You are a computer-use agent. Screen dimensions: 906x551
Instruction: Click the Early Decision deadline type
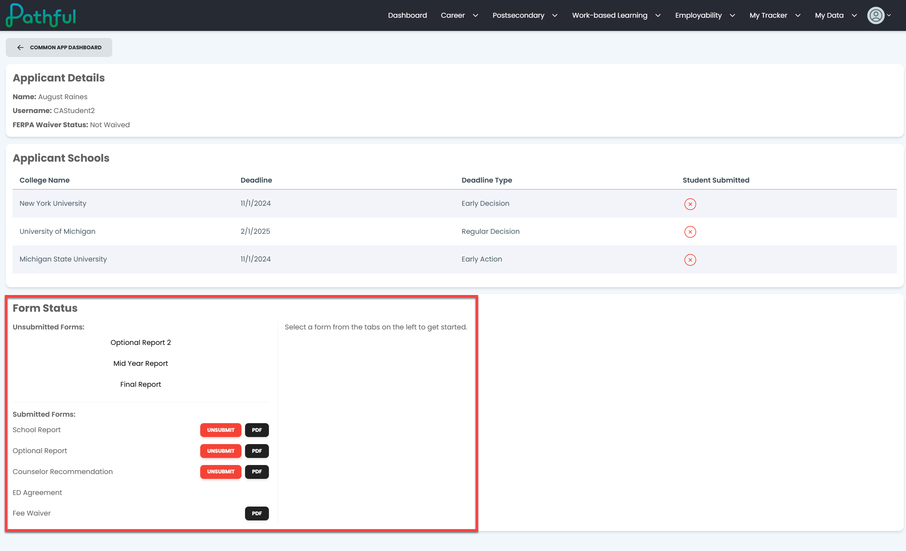coord(485,204)
